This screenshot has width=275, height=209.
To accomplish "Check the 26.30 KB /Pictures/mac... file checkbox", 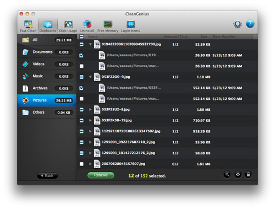I will (81, 66).
